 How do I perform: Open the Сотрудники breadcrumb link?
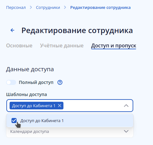click(48, 8)
